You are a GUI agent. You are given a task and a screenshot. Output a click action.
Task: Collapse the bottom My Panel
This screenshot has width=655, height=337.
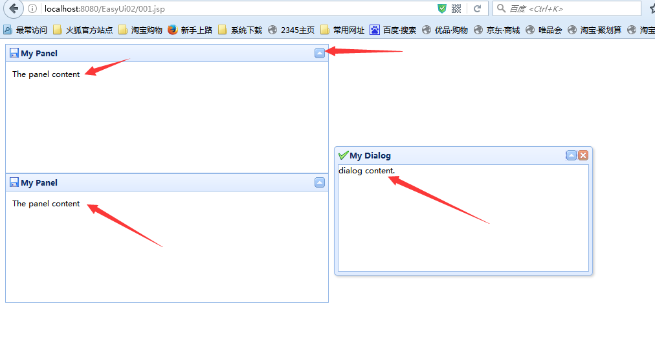pos(320,182)
